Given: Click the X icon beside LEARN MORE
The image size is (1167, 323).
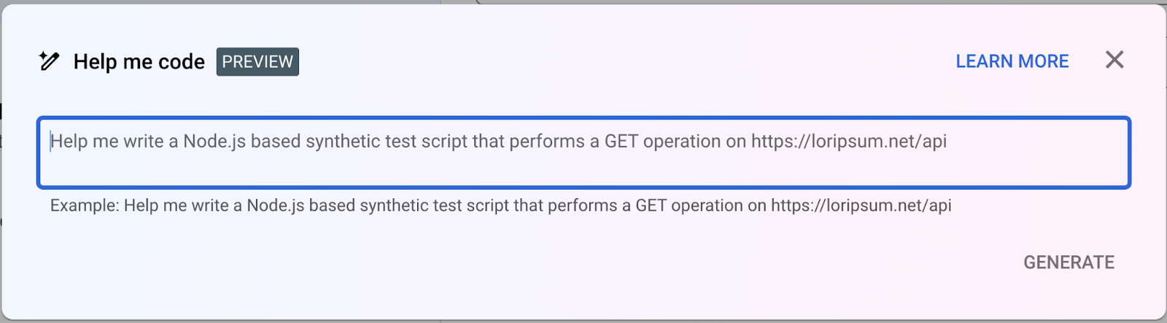Looking at the screenshot, I should tap(1114, 60).
